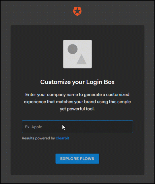This screenshot has height=184, width=155.
Task: Click the gray circle in placeholder image
Action: (x=73, y=49)
